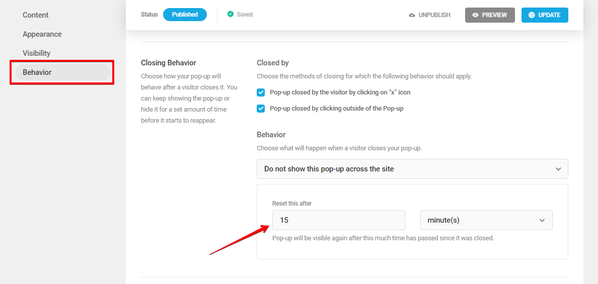Click the "Reset this after" field showing 15
The image size is (598, 284).
click(x=339, y=221)
